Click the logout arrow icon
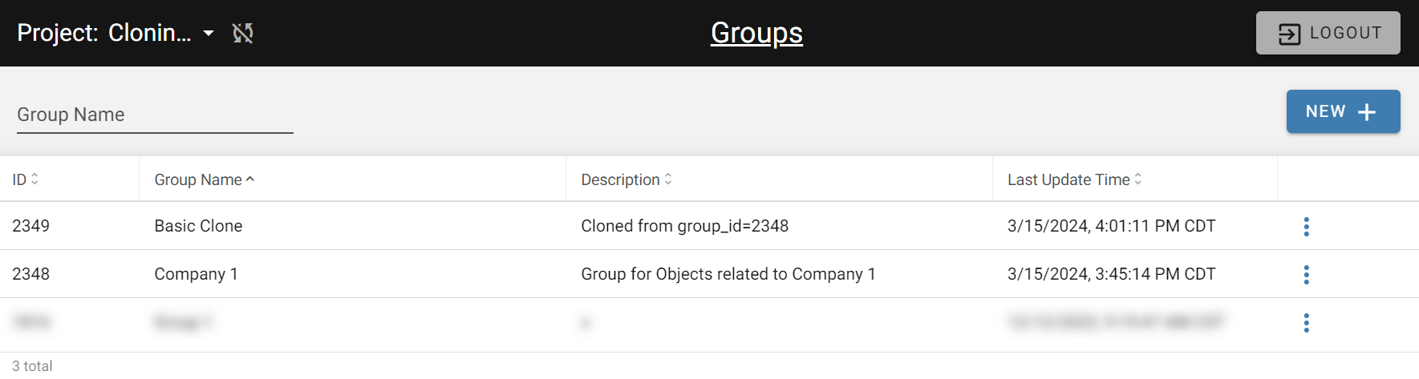The width and height of the screenshot is (1419, 379). pos(1289,34)
